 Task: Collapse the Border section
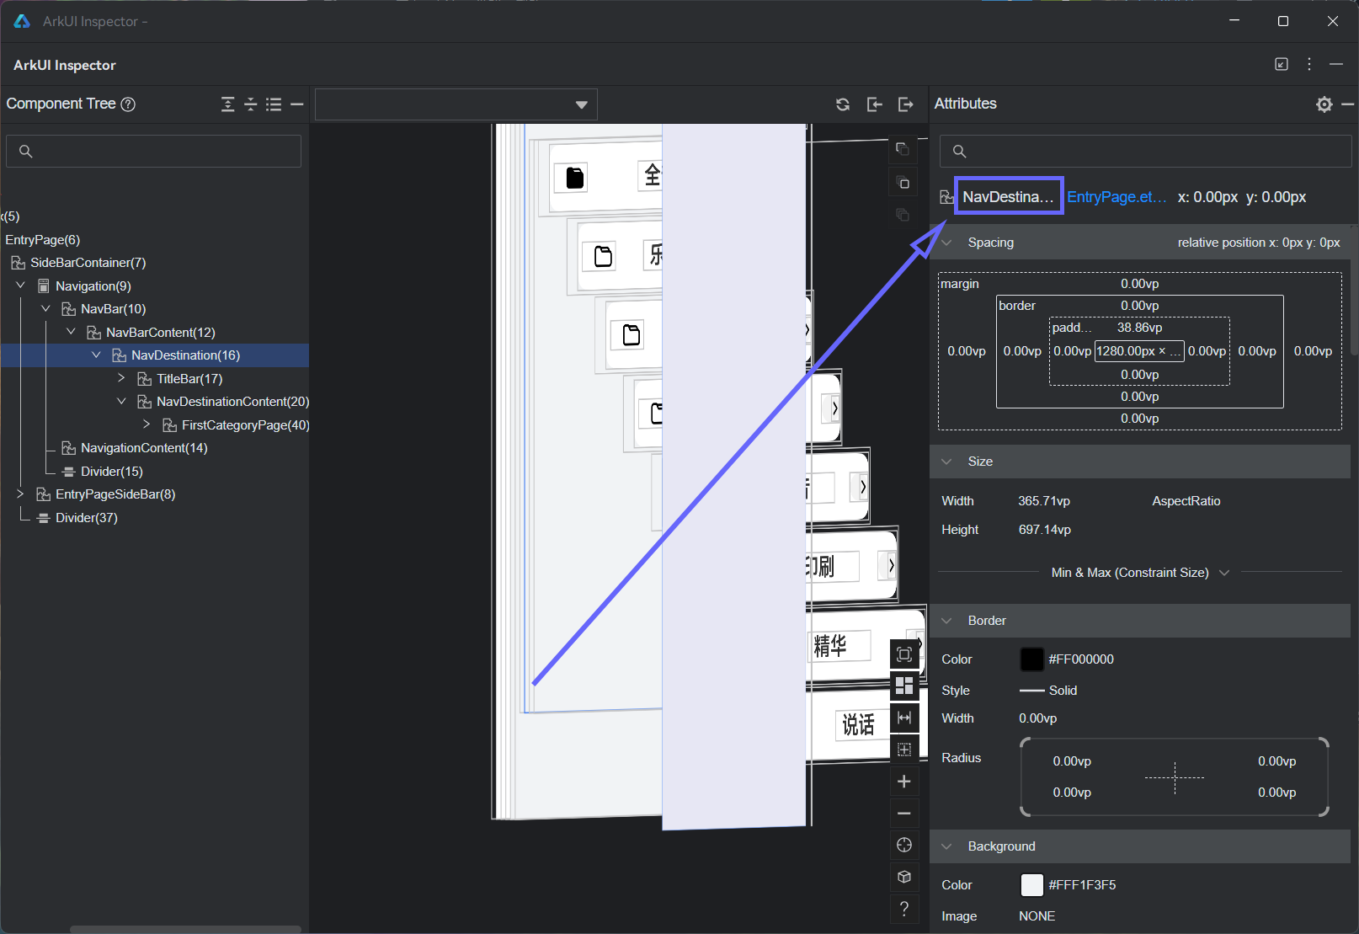click(x=947, y=621)
